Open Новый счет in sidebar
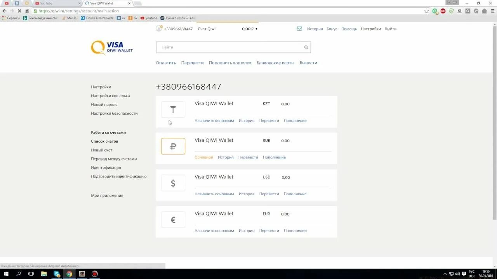497x279 pixels. (x=102, y=150)
